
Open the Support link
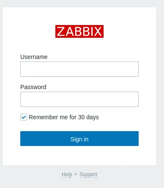click(x=88, y=174)
